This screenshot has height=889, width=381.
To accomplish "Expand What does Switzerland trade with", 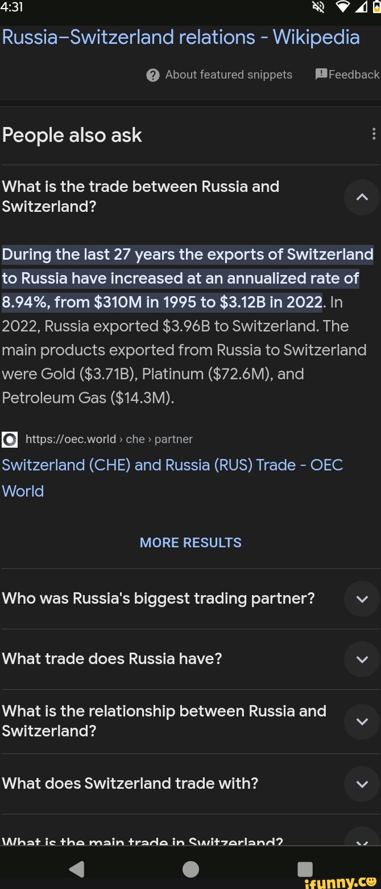I will coord(362,784).
